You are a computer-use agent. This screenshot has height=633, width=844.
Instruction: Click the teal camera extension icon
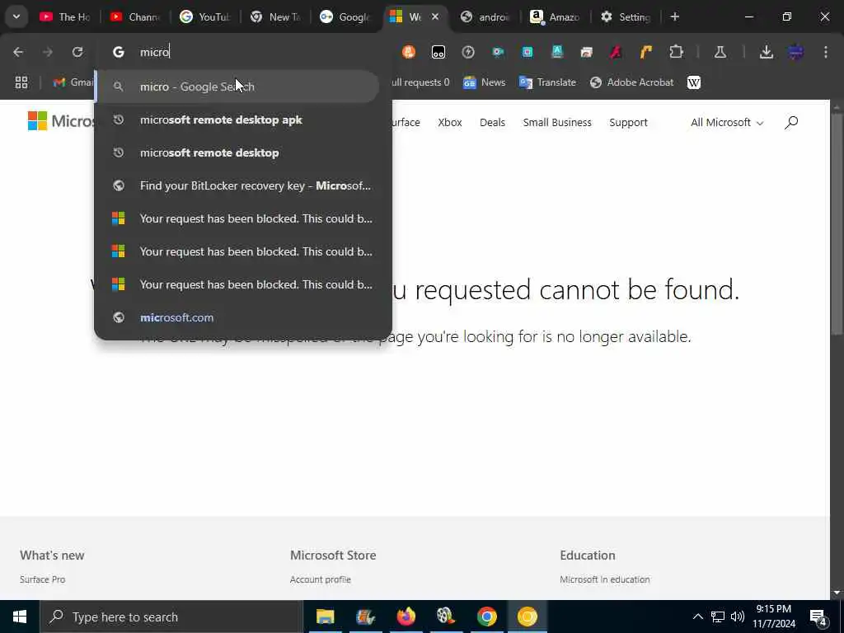coord(498,52)
